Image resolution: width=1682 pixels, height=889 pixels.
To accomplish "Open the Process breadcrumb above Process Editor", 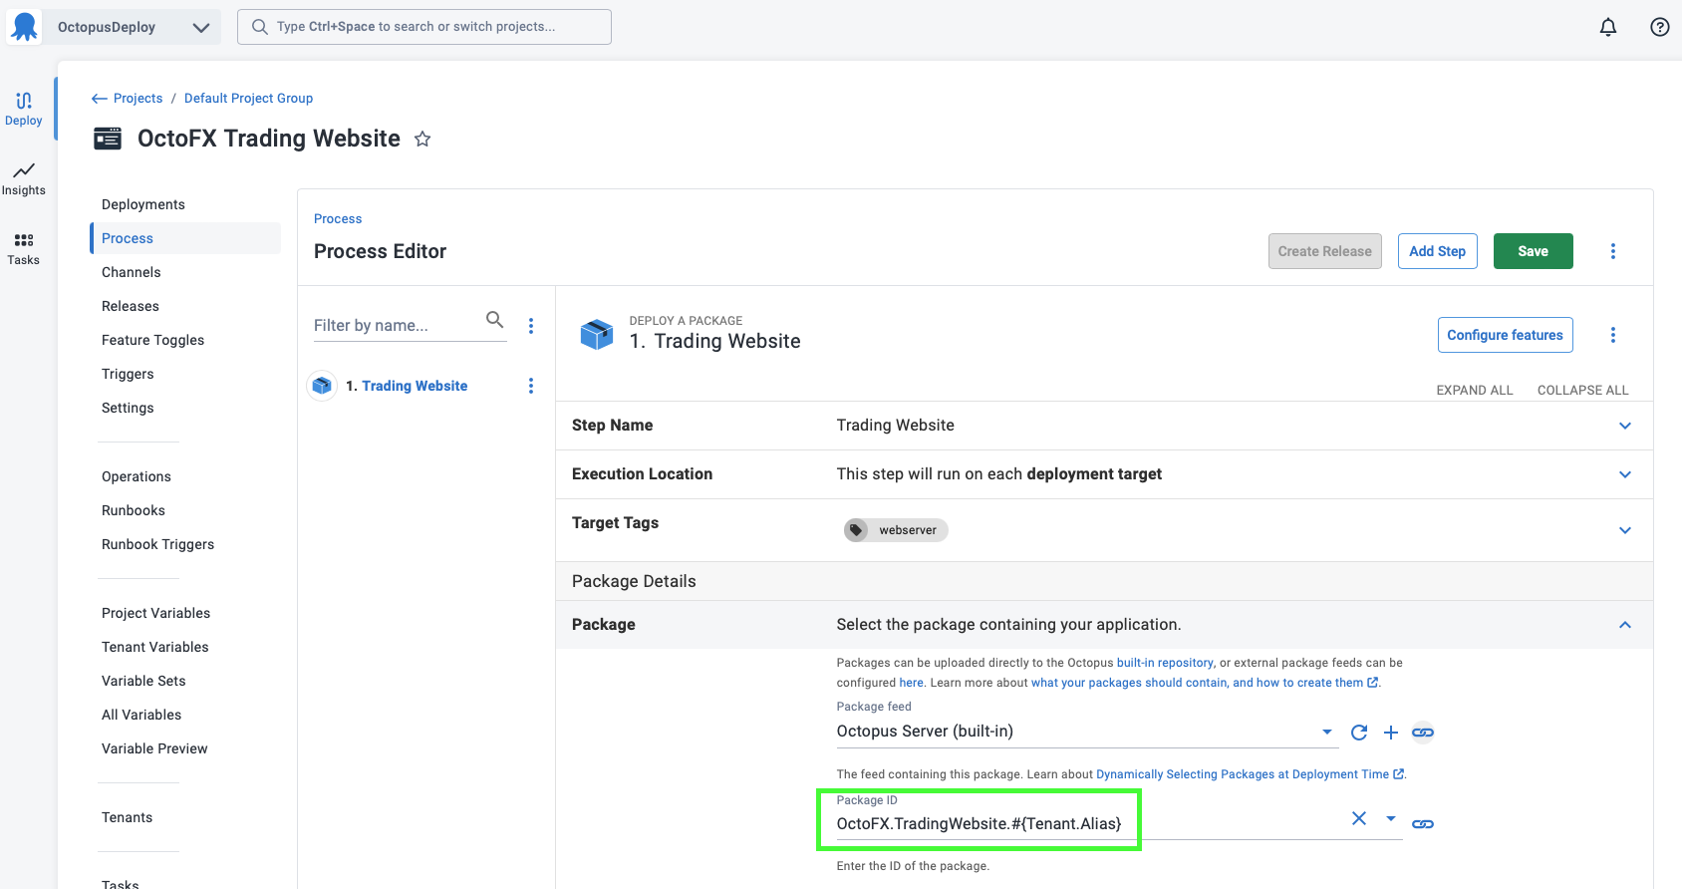I will [338, 219].
